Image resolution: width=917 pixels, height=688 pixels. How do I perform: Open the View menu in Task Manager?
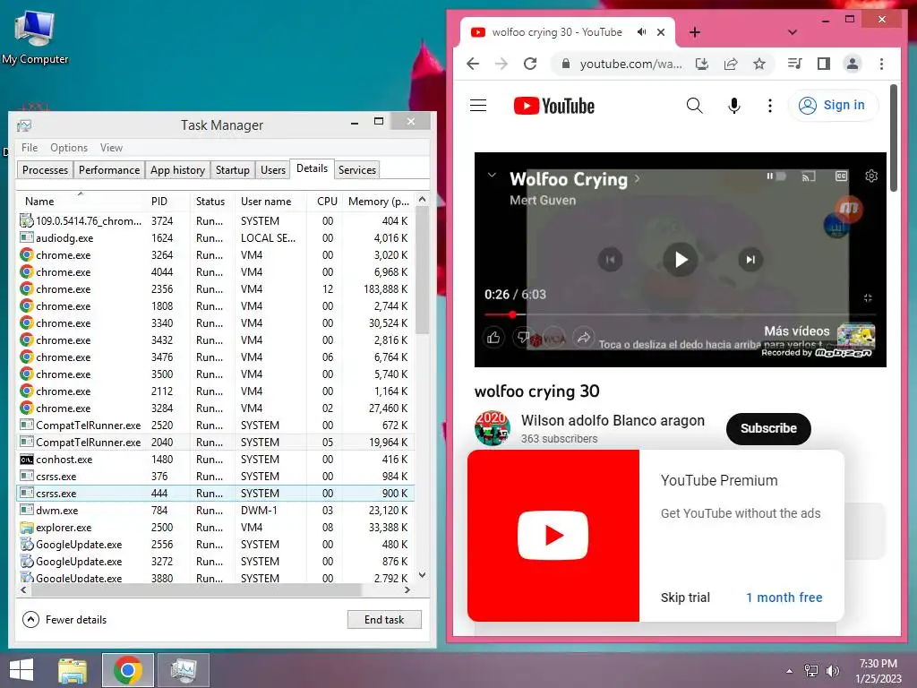(x=111, y=148)
